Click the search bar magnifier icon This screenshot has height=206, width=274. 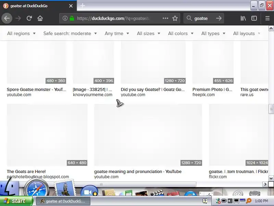189,18
